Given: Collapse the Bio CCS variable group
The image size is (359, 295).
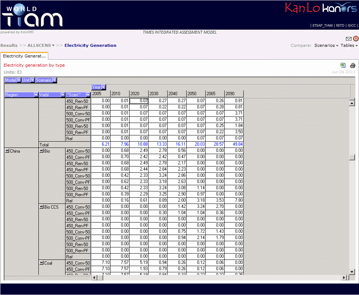Looking at the screenshot, I should (x=41, y=206).
